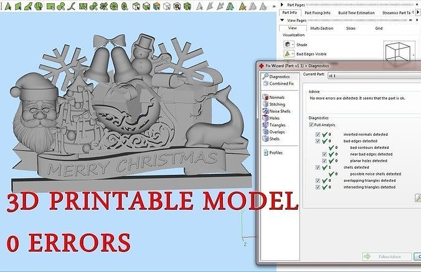
Task: Switch to the Slices tab
Action: click(351, 28)
